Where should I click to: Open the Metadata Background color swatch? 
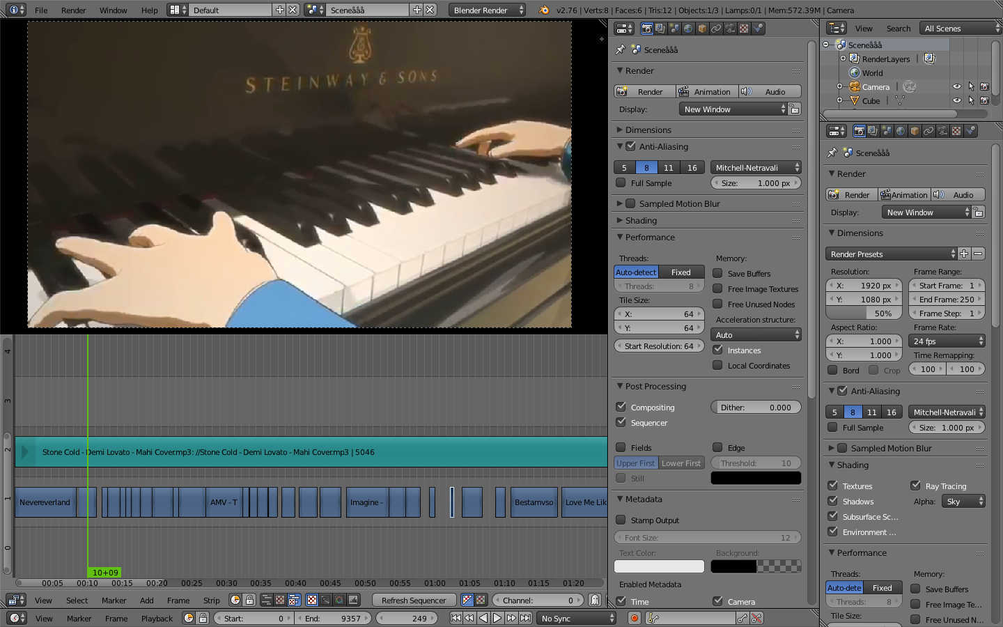point(756,566)
